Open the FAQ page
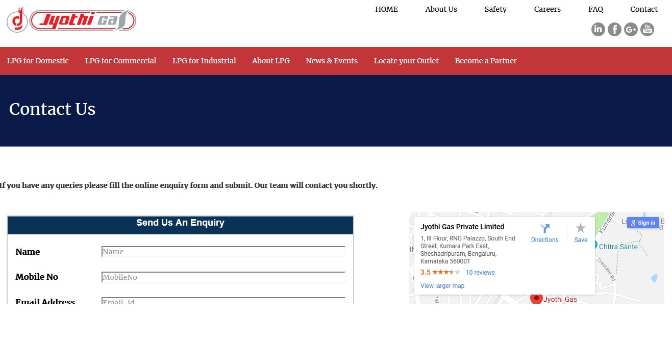This screenshot has width=672, height=338. tap(595, 9)
